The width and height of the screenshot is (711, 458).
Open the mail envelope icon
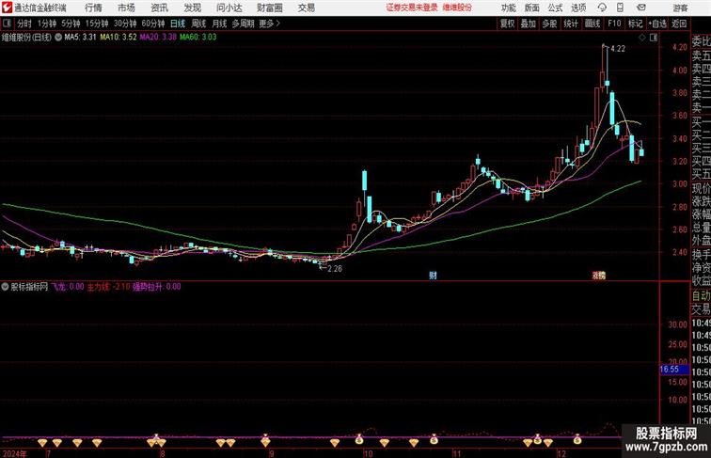tap(641, 8)
